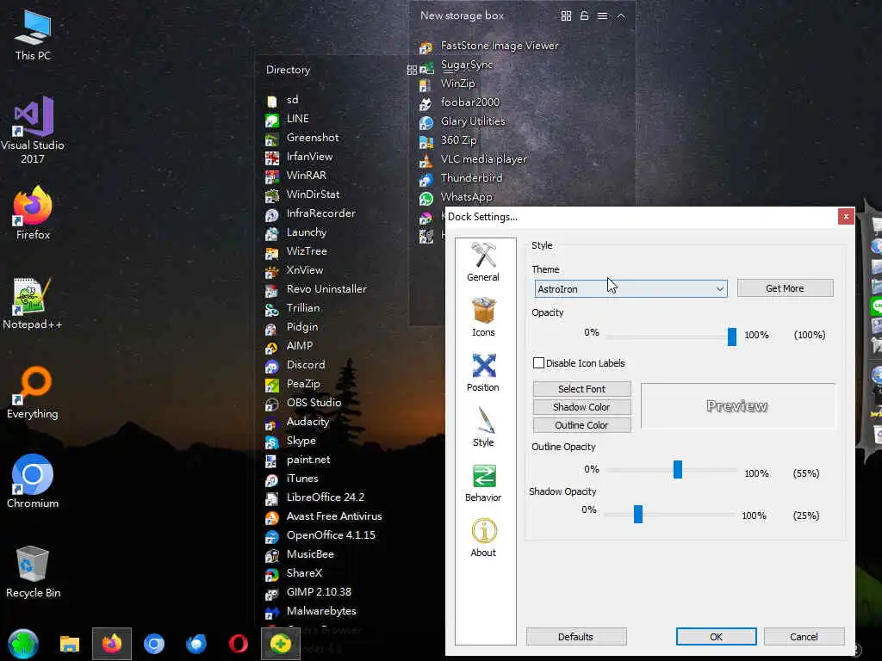Screen dimensions: 882x661
Task: Confirm dock settings with OK
Action: 716,637
